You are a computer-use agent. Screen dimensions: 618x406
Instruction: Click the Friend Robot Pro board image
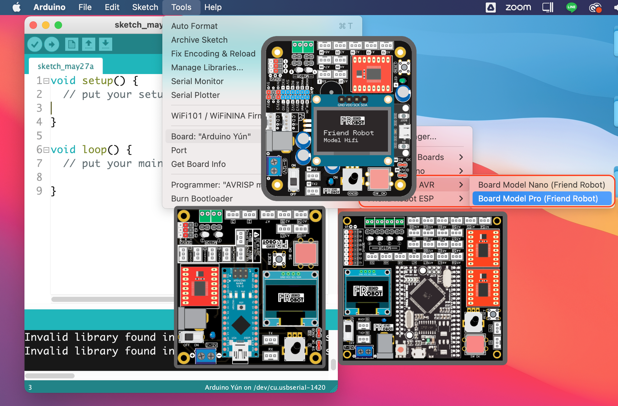[423, 288]
